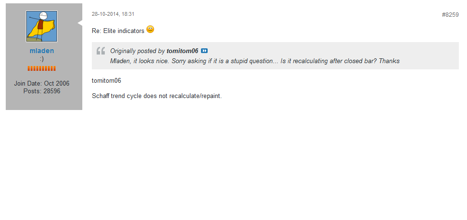
Task: Click the post timestamp 28-10-2014, 18:31
Action: [x=113, y=14]
